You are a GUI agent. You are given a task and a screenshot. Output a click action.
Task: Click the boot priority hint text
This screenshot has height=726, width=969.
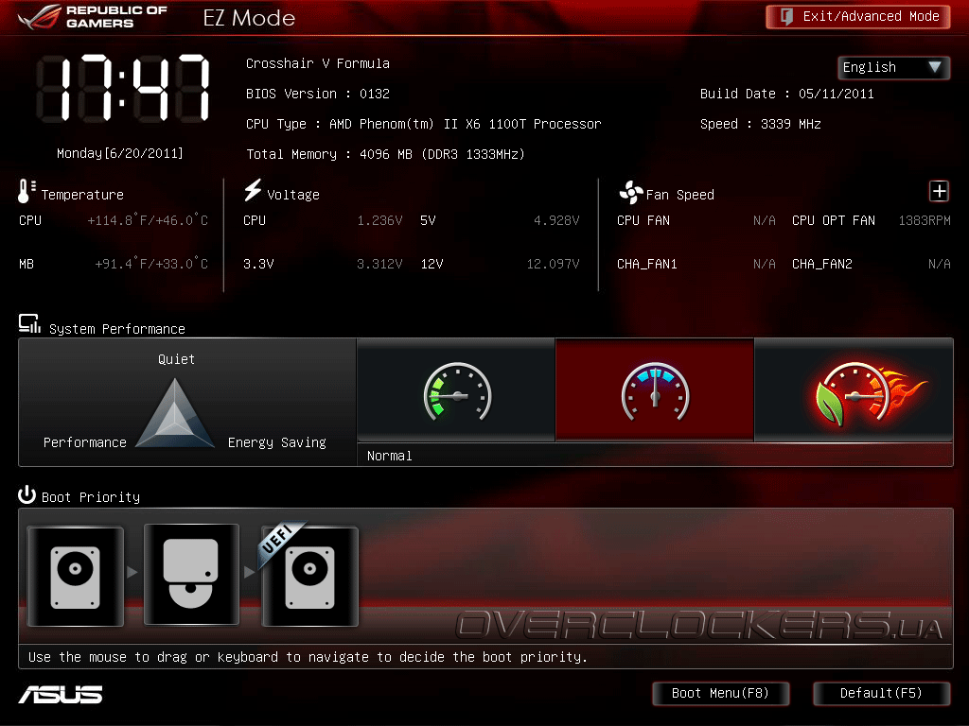(308, 657)
